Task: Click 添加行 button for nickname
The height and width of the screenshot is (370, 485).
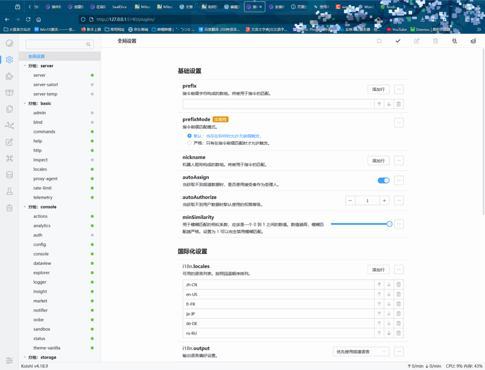Action: tap(378, 161)
